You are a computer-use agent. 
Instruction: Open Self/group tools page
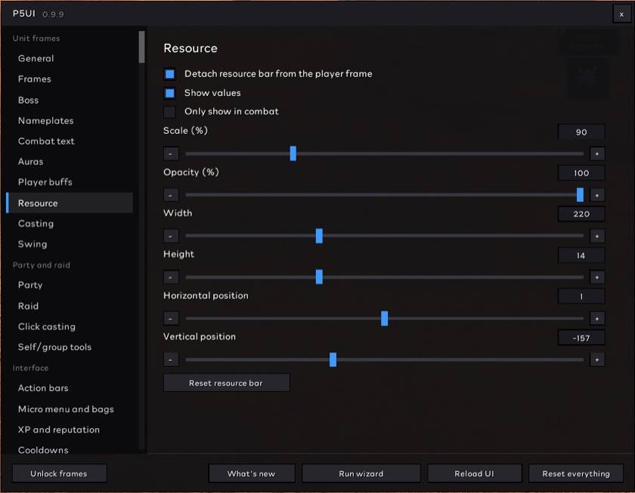(70, 347)
